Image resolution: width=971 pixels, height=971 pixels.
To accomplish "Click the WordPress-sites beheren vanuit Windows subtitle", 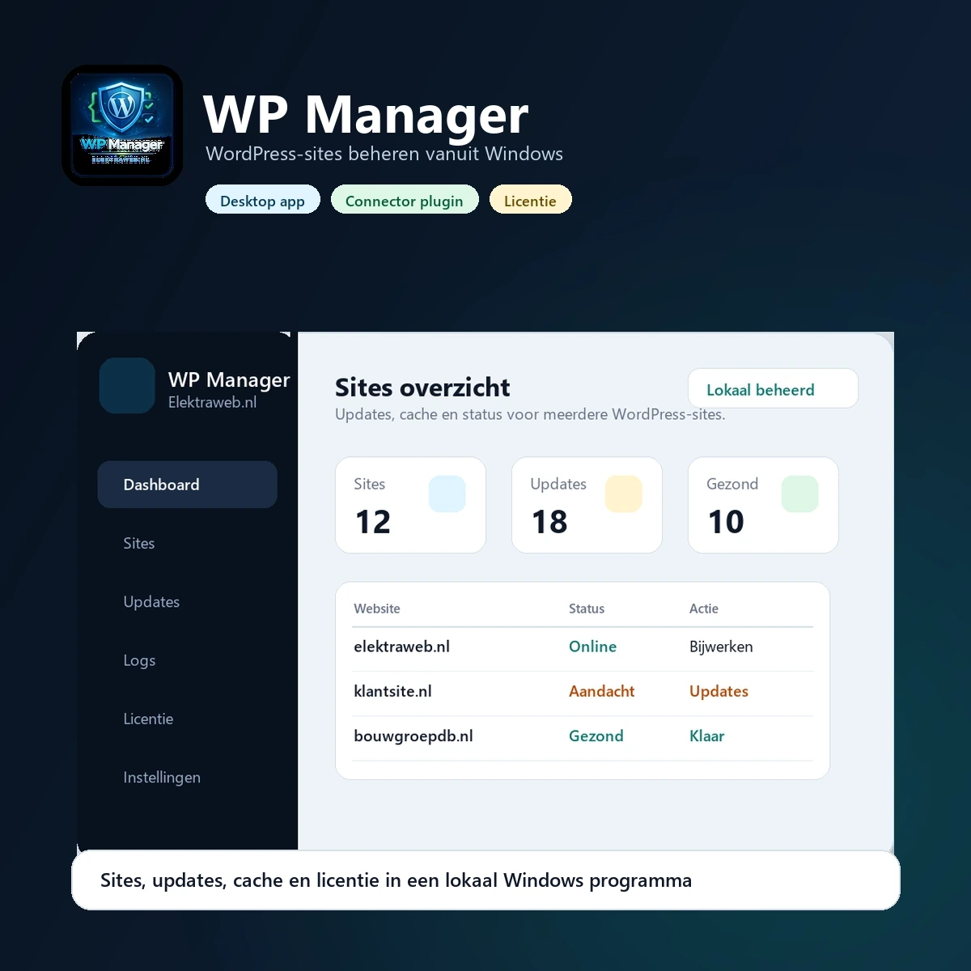I will coord(384,154).
